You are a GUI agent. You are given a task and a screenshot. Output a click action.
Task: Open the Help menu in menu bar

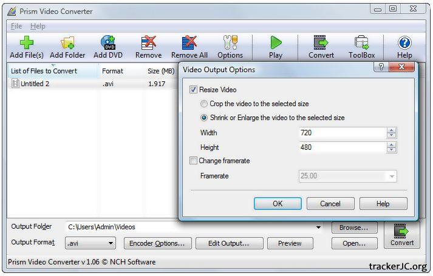[38, 26]
